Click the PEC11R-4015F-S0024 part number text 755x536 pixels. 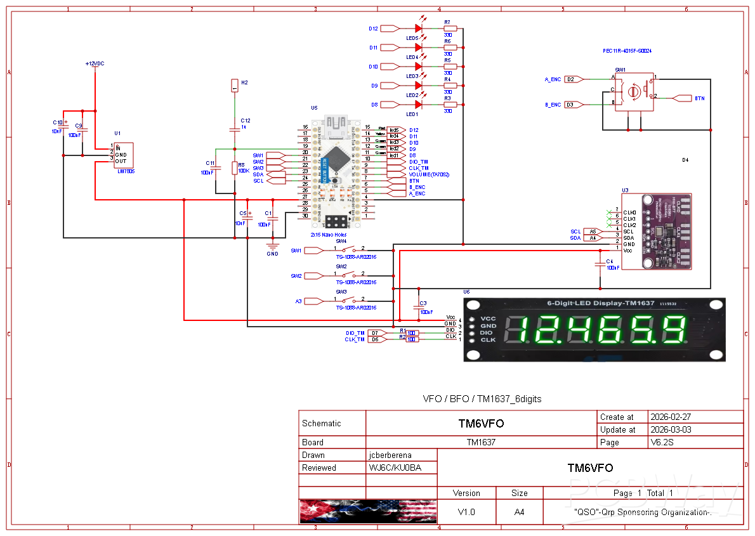click(x=627, y=50)
